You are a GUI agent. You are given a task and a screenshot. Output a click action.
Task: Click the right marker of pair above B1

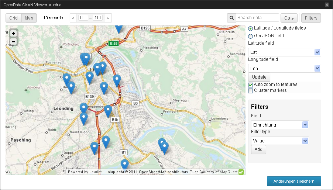click(x=106, y=142)
